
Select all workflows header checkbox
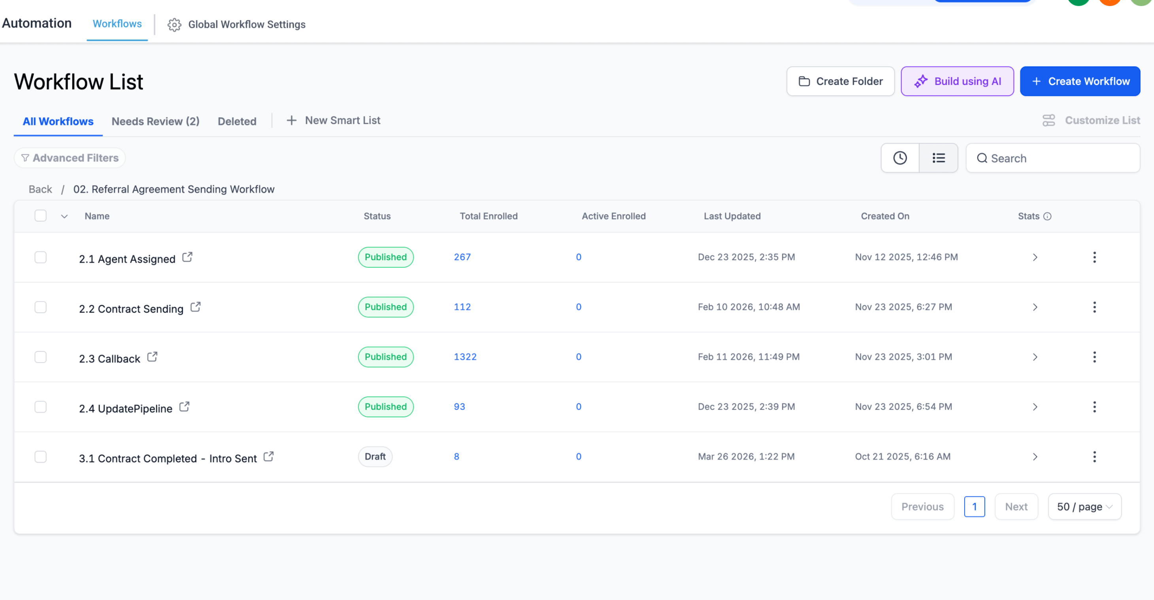pos(41,216)
